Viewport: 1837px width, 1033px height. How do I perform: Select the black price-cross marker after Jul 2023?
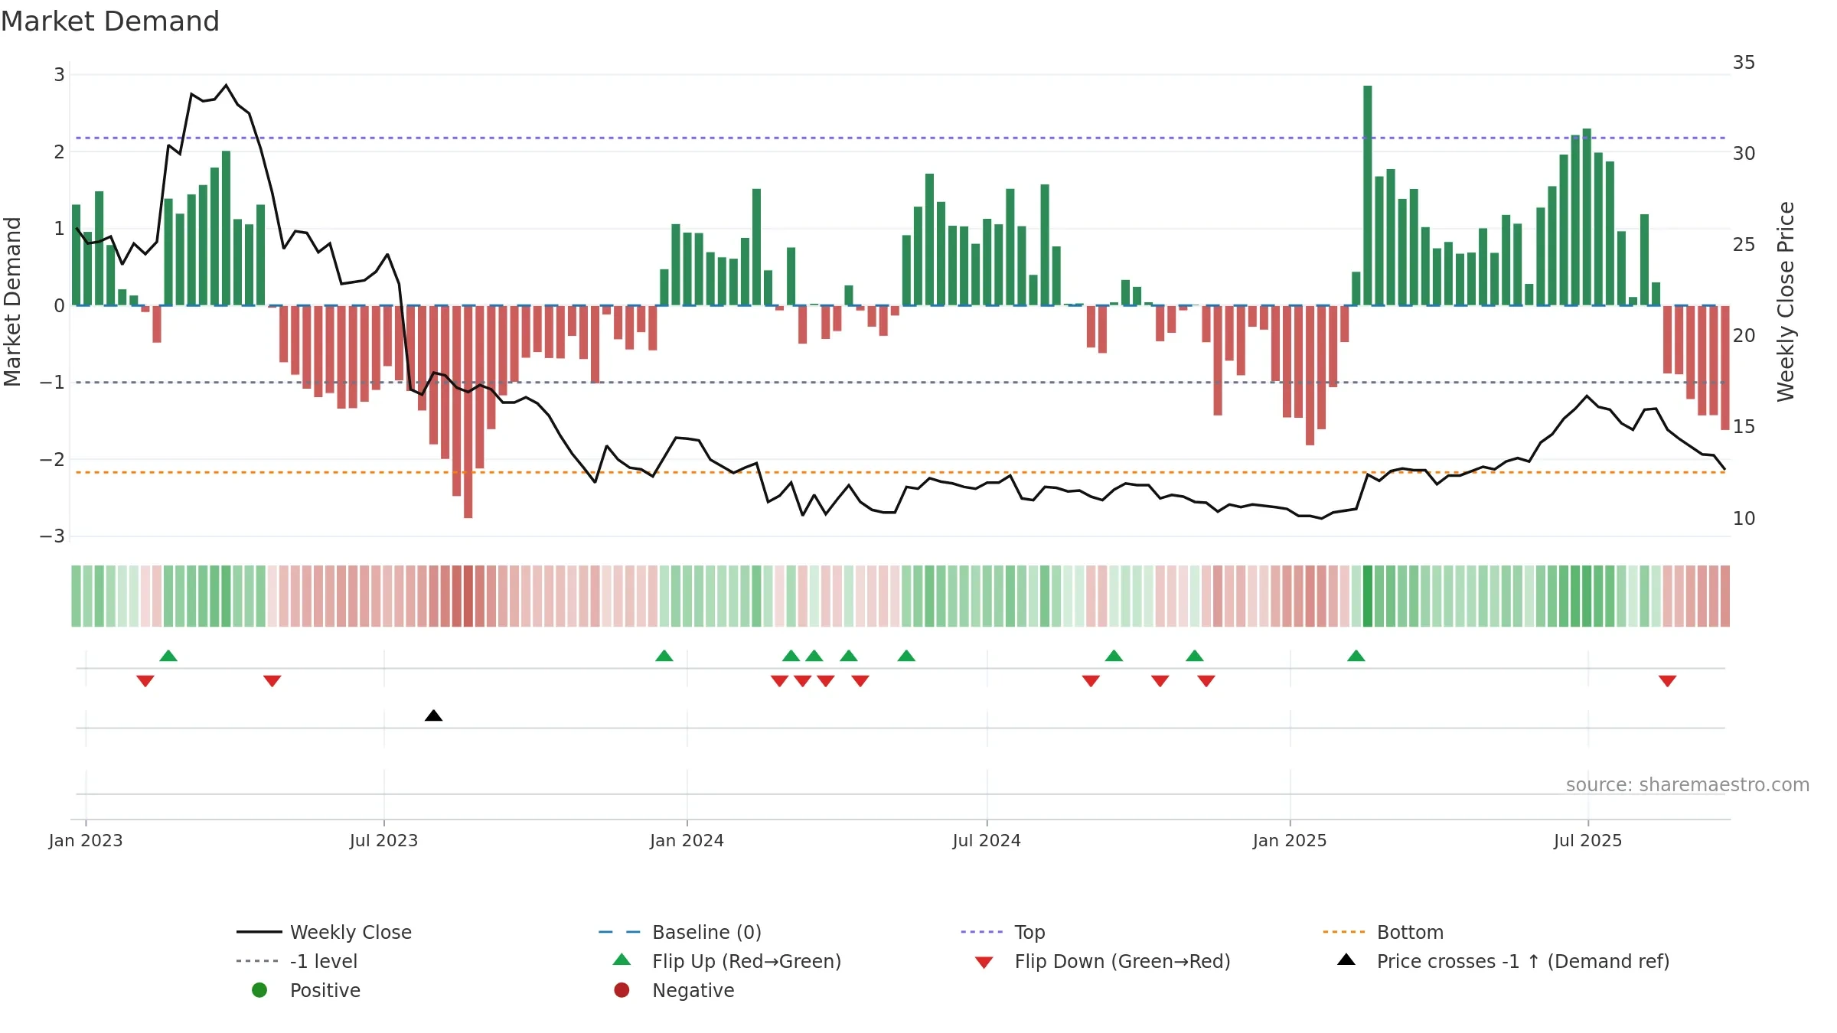(x=433, y=715)
